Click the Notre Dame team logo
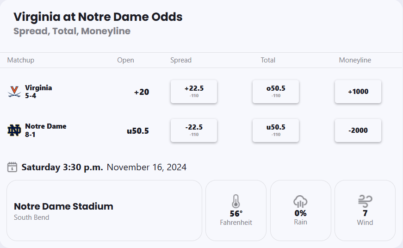Viewport: 403px width, 248px height. coord(14,130)
